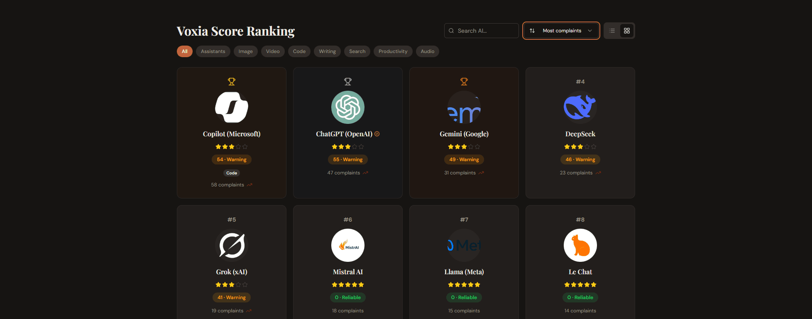The width and height of the screenshot is (812, 319).
Task: Click the sort arrows icon beside Most complaints
Action: (532, 31)
